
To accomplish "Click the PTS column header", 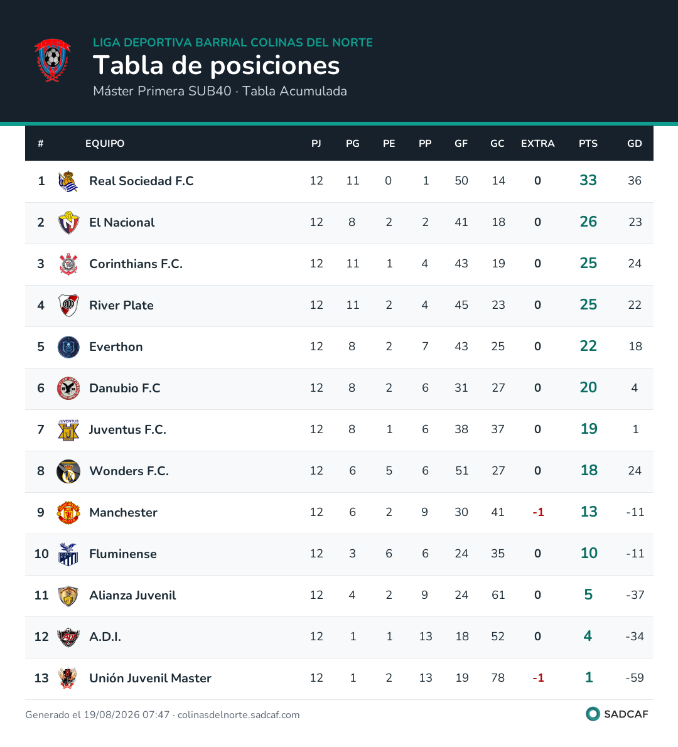I will coord(588,143).
